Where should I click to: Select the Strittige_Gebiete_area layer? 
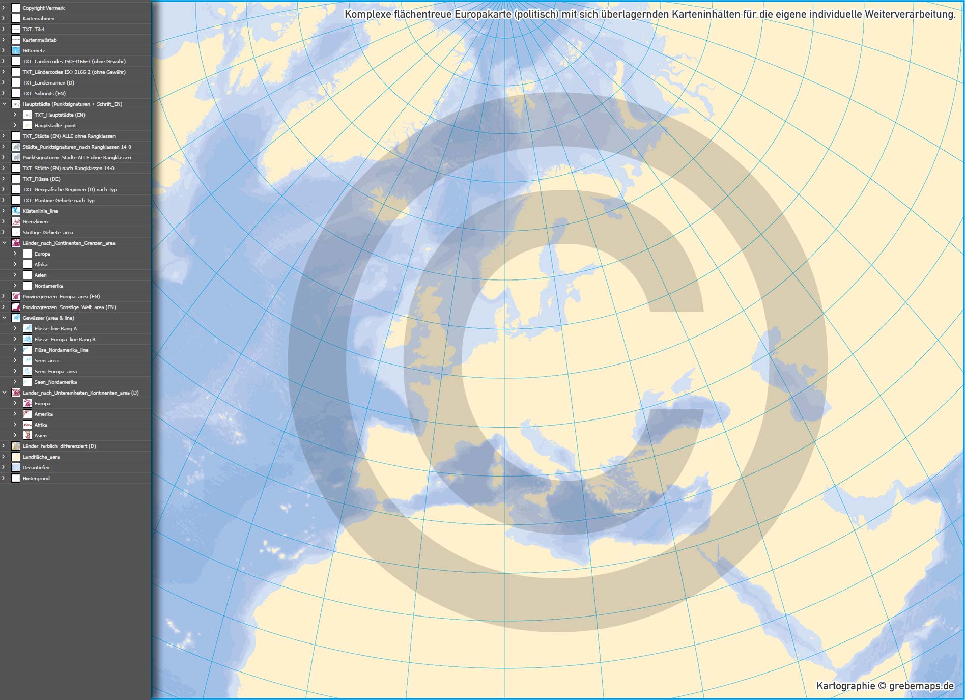[48, 232]
